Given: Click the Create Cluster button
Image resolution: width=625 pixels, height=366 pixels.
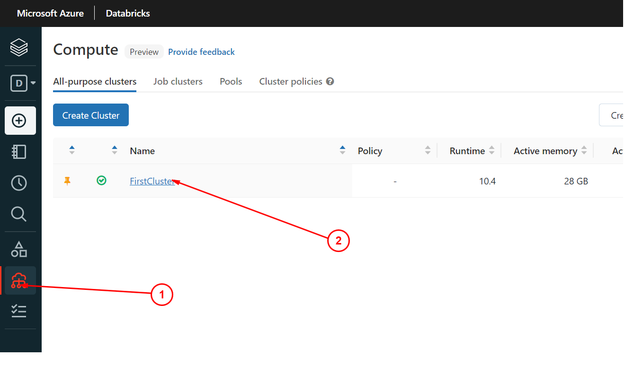Looking at the screenshot, I should tap(91, 115).
